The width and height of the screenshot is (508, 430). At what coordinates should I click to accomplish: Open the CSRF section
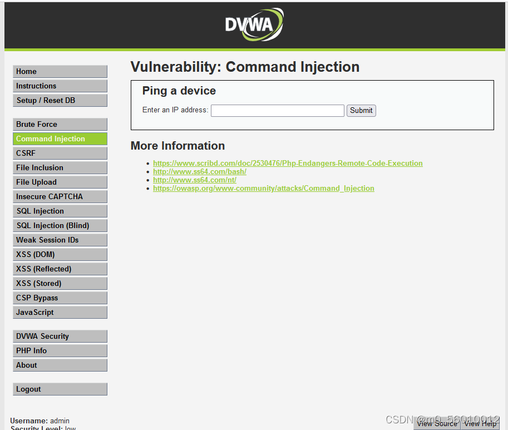pyautogui.click(x=60, y=153)
